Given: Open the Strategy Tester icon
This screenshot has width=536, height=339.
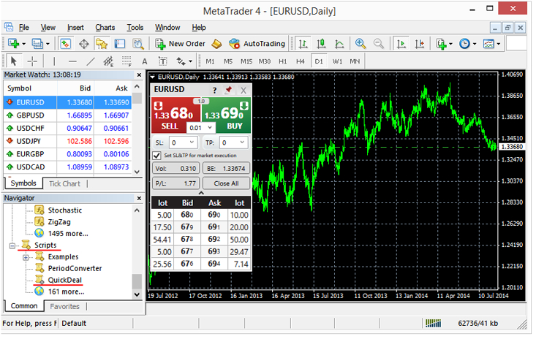Looking at the screenshot, I should [138, 44].
